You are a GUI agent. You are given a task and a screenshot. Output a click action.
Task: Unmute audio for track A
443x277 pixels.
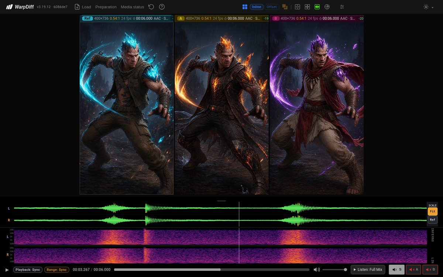(413, 270)
